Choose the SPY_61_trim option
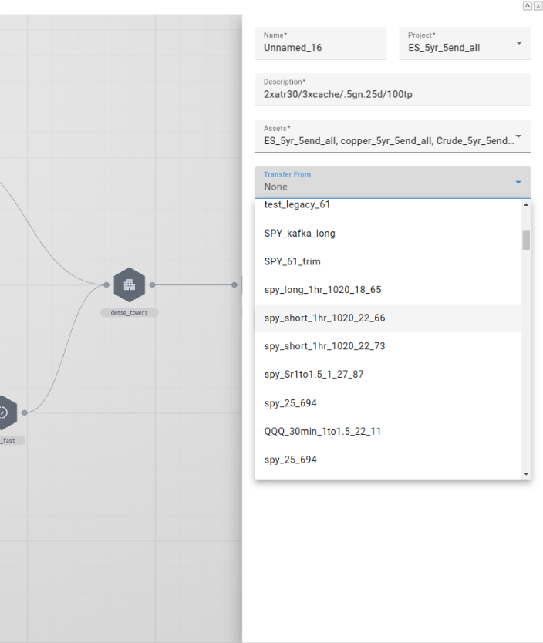Image resolution: width=543 pixels, height=643 pixels. pyautogui.click(x=292, y=262)
